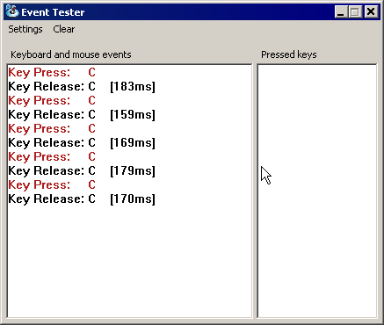
Task: Select the Key Release row with 179ms
Action: 82,171
